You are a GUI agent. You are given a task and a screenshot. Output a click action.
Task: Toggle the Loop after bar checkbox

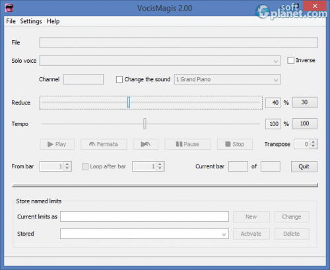coord(85,166)
